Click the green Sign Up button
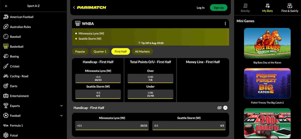Viewport: 301px width, 139px height. tap(218, 8)
